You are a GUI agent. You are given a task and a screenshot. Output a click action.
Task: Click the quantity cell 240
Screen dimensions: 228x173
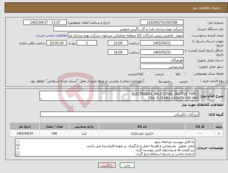point(54,133)
